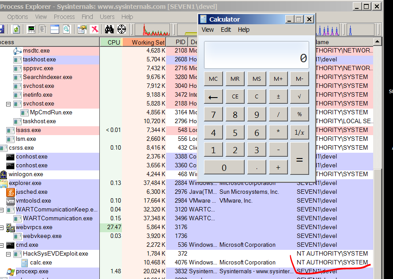Click the Properties toolbar icon

point(82,30)
